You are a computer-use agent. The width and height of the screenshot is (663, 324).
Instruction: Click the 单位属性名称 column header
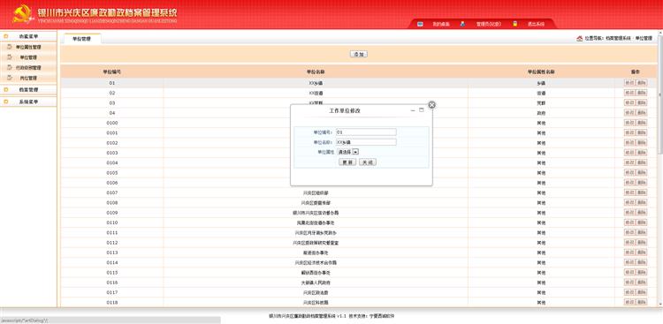(541, 72)
